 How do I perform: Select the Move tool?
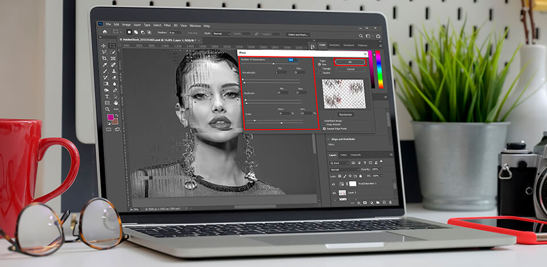coord(103,45)
